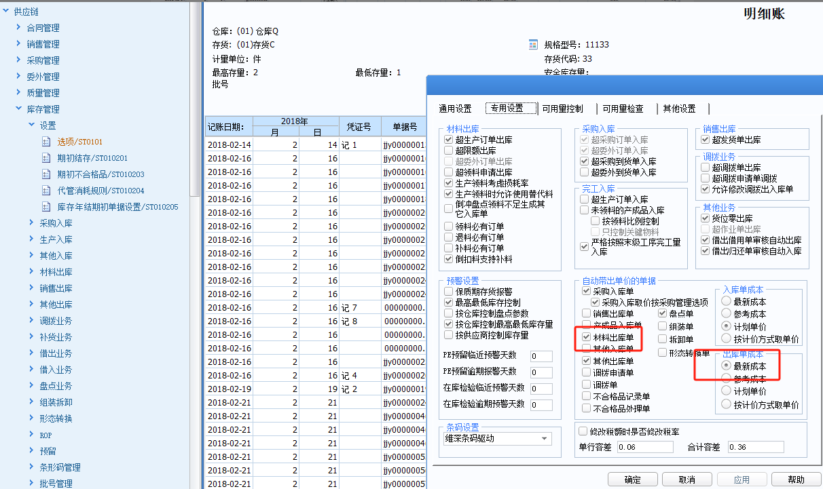Toggle the 材料出库单 checkbox
This screenshot has width=823, height=489.
(587, 337)
